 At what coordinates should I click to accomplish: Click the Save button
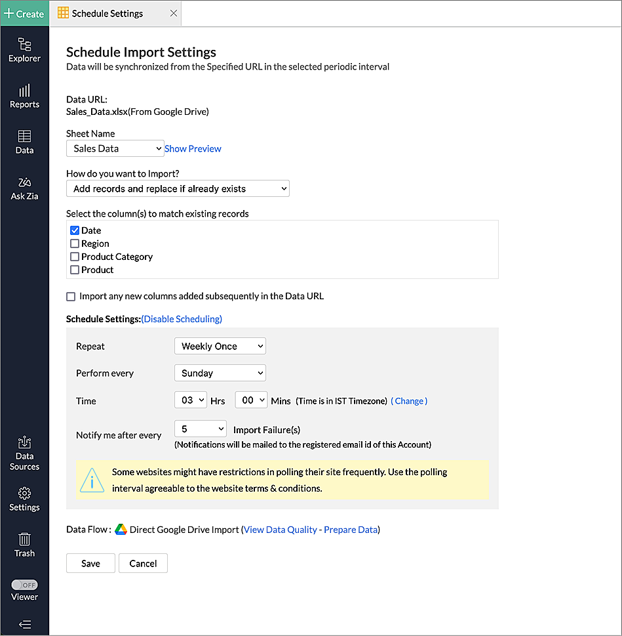pos(90,563)
